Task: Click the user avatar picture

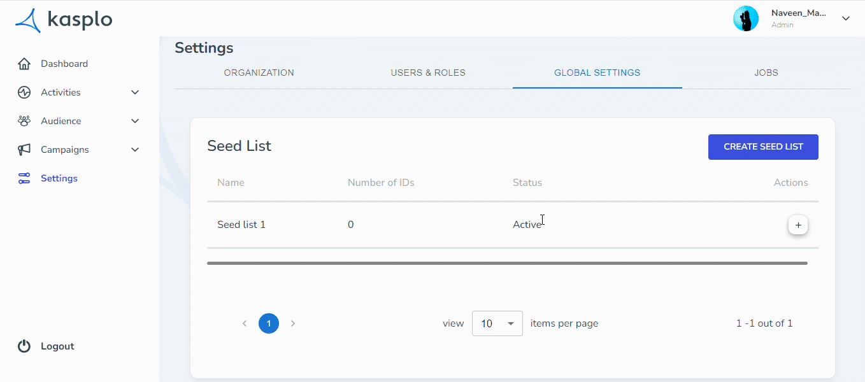Action: 746,18
